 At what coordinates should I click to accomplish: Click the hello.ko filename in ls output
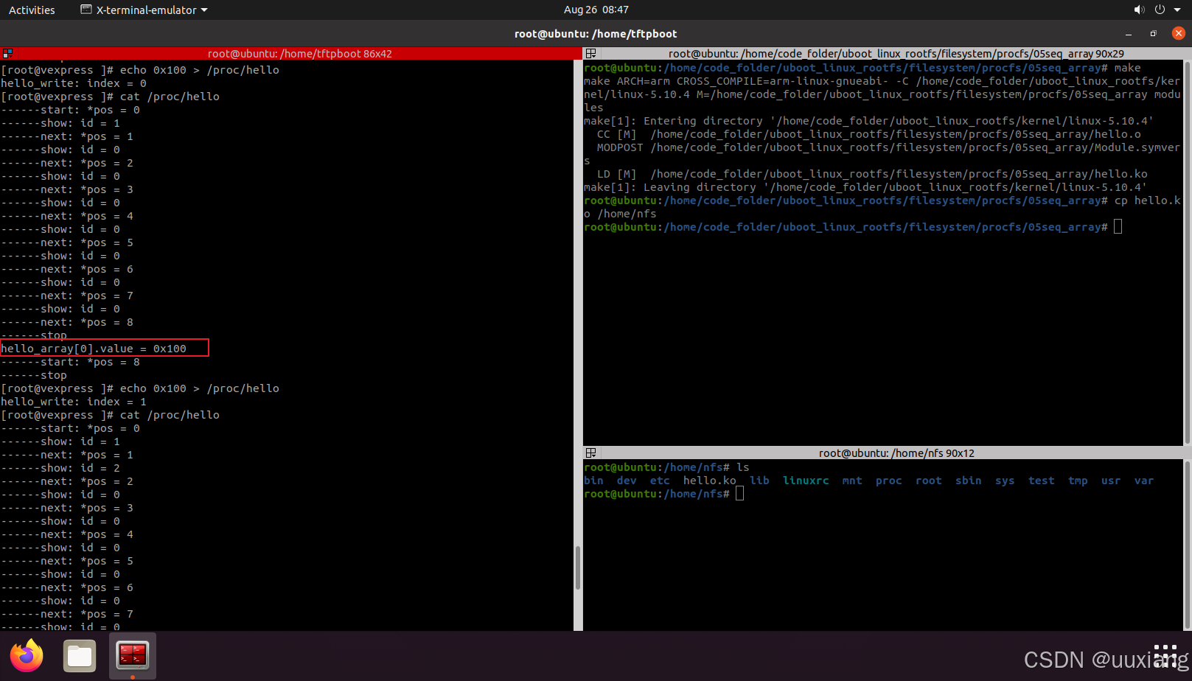pos(709,481)
